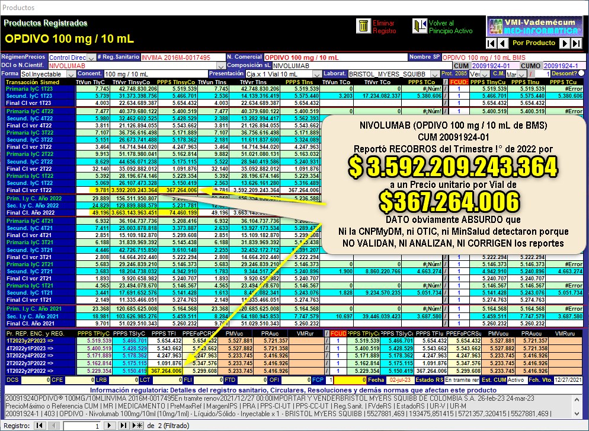589x431 pixels.
Task: Open the Laborat. BRISTOL_MYERS_SQUIBB dropdown
Action: 434,74
